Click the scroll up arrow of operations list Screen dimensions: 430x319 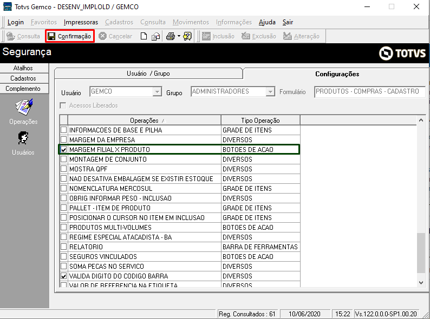(421, 120)
